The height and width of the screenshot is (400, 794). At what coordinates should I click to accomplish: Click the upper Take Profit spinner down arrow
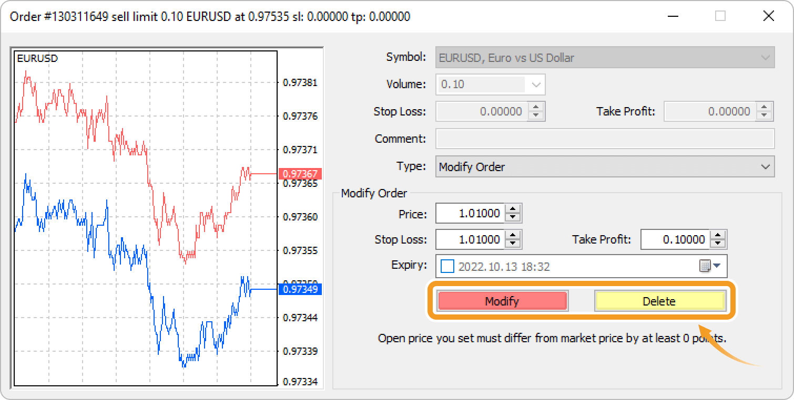[x=765, y=116]
